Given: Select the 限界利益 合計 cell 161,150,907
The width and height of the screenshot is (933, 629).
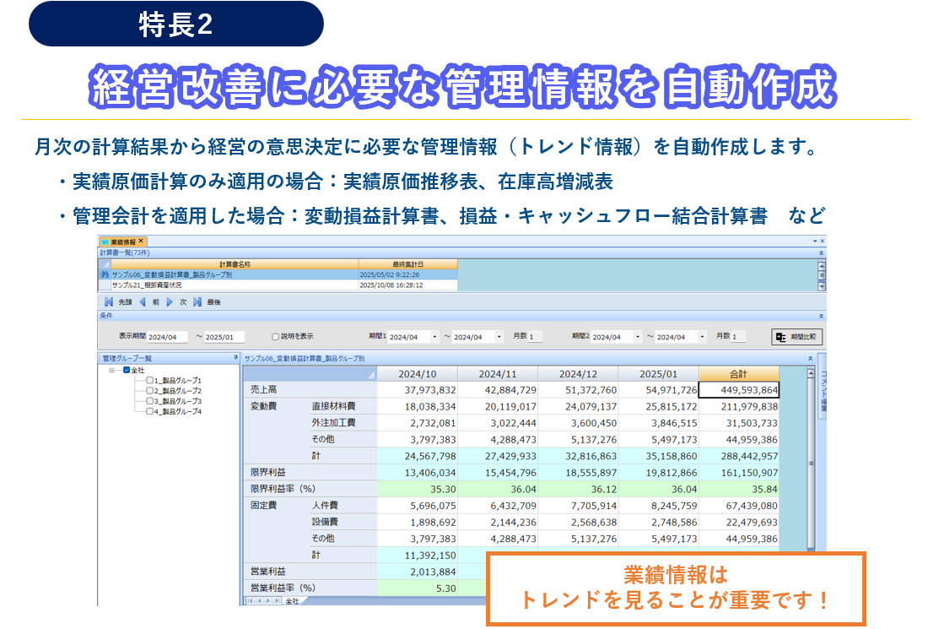Looking at the screenshot, I should [738, 472].
